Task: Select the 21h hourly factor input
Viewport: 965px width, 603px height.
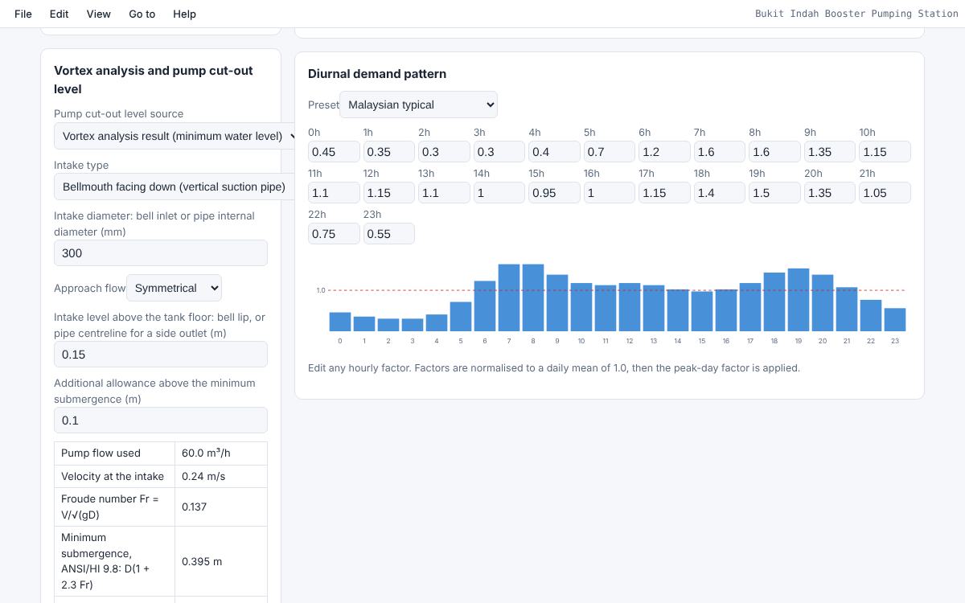Action: click(x=885, y=192)
